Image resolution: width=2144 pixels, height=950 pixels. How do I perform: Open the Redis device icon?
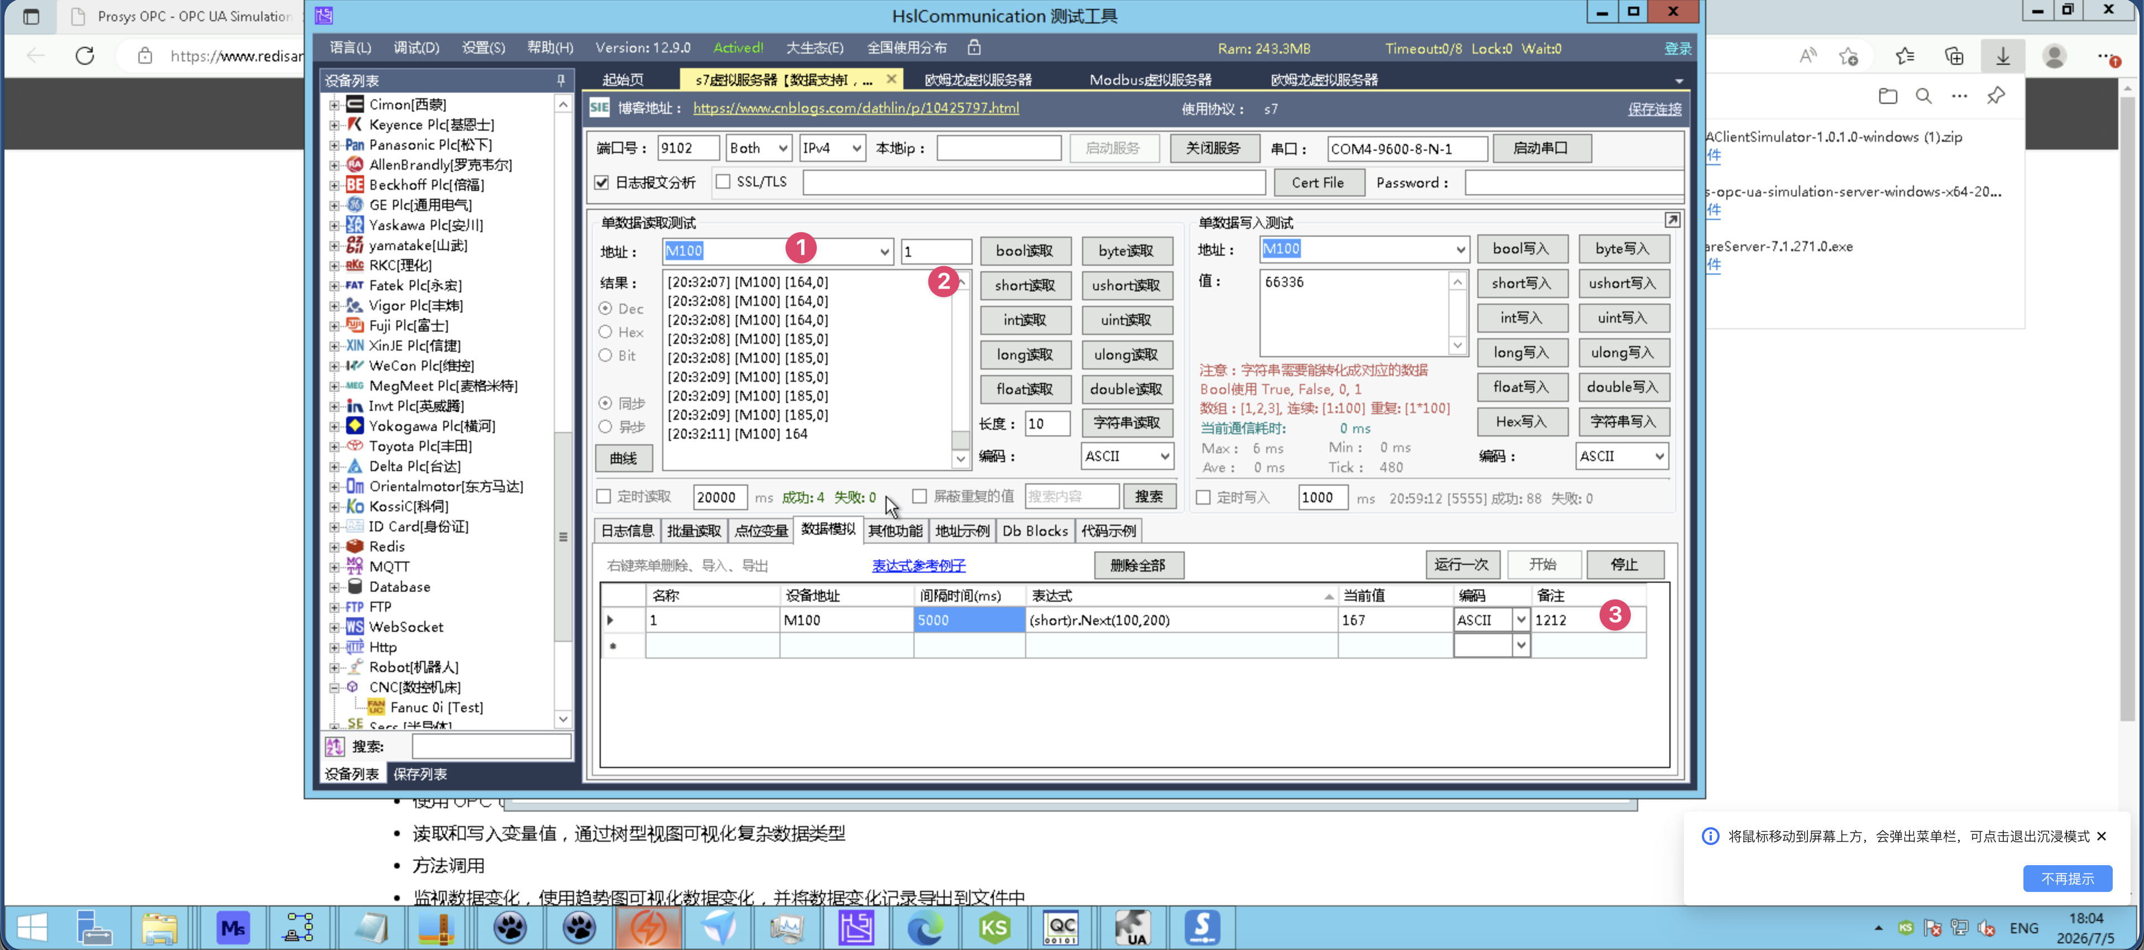(x=355, y=546)
